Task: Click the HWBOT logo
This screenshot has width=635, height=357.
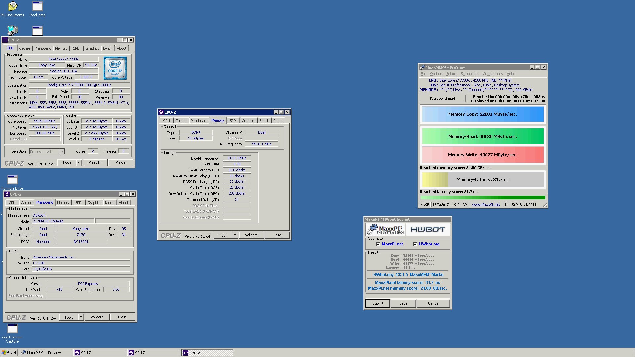Action: point(428,229)
